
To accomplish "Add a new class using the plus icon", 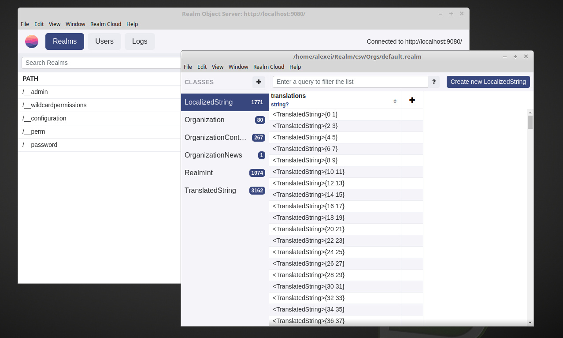I will click(259, 82).
